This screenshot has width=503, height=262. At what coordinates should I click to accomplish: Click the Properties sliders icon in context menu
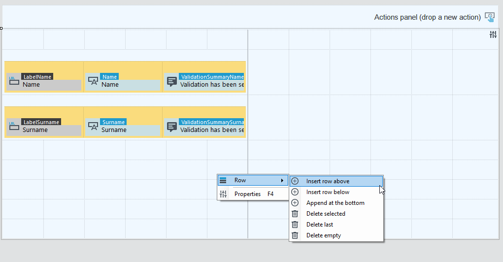[x=223, y=194]
